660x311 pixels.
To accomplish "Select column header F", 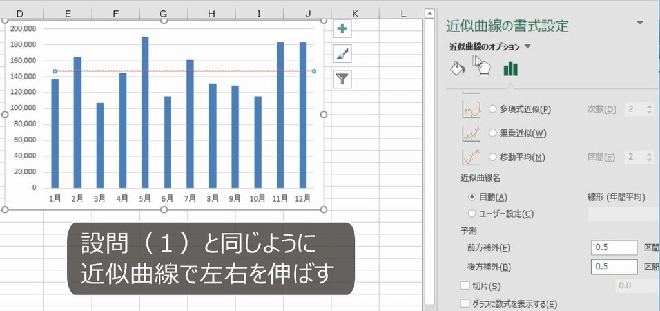I will pos(116,14).
